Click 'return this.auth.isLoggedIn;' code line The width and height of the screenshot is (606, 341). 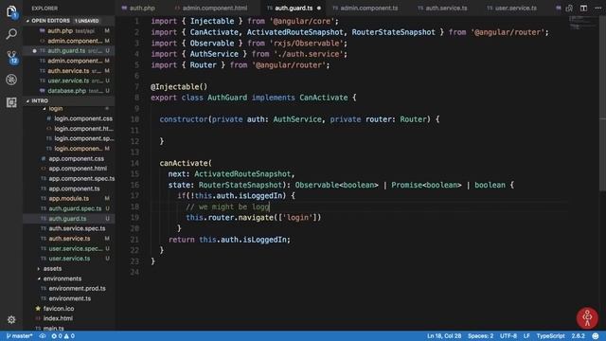(229, 240)
